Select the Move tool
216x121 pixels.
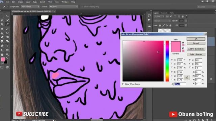click(x=7, y=16)
